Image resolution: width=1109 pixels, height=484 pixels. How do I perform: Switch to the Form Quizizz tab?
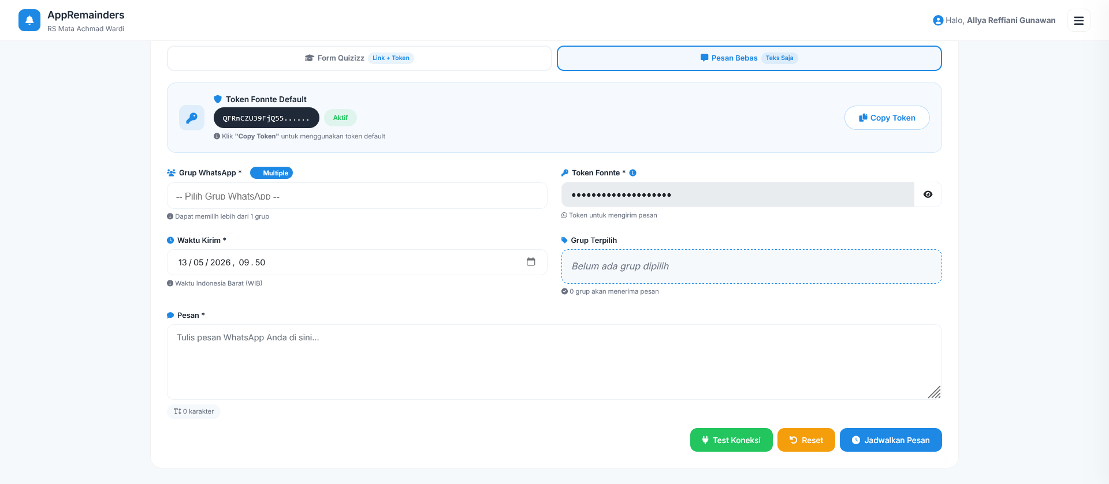(x=359, y=58)
